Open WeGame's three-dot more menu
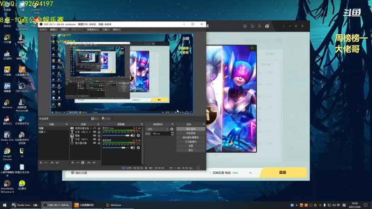 point(284,26)
